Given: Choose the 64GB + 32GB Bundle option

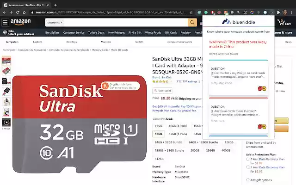Looking at the screenshot, I should (x=168, y=142).
